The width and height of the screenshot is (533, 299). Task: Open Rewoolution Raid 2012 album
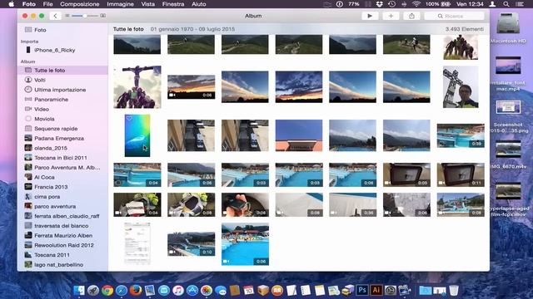pyautogui.click(x=64, y=245)
